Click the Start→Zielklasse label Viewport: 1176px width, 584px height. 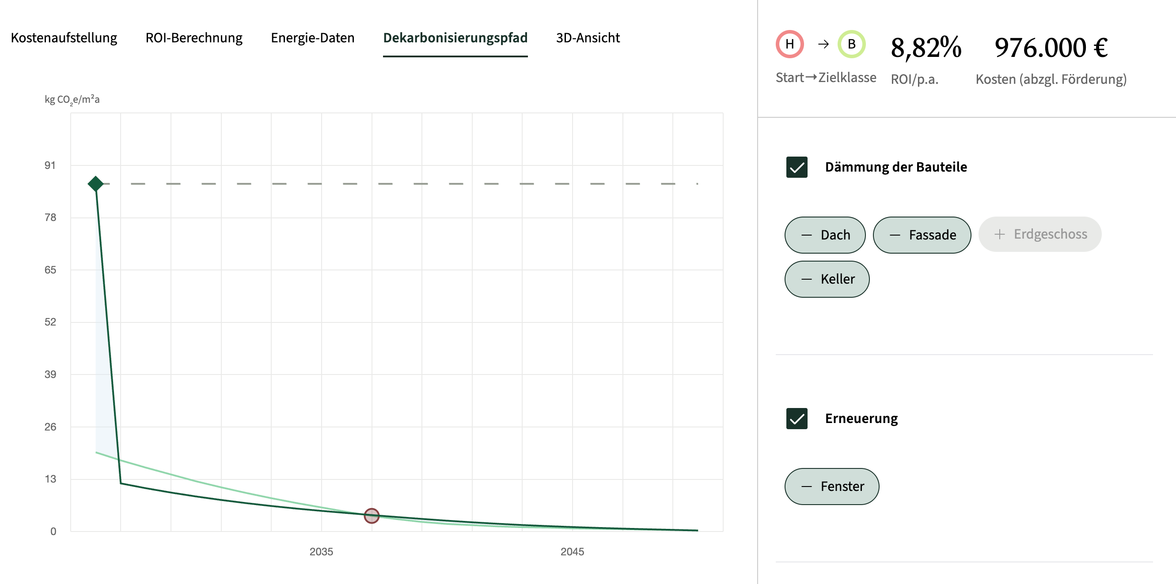point(826,78)
